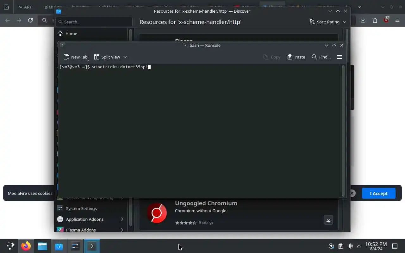Screen dimensions: 405x253
Task: Click the Discover window title bar icon
Action: [59, 11]
